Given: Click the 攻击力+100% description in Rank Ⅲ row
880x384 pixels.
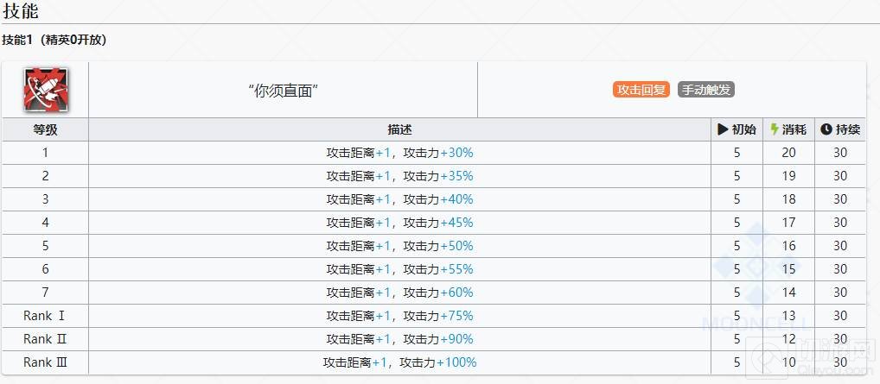Looking at the screenshot, I should point(399,362).
